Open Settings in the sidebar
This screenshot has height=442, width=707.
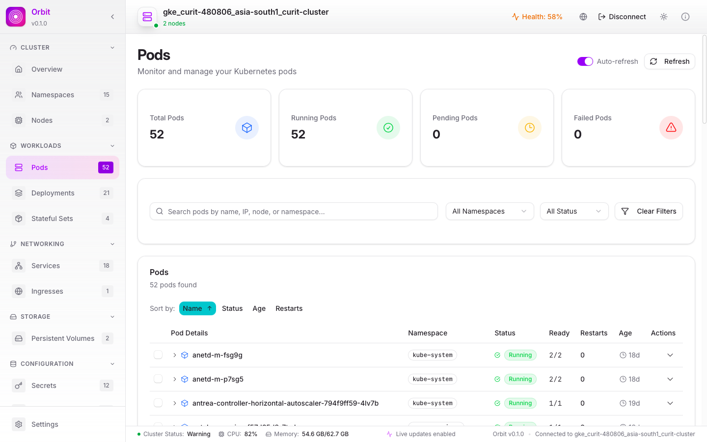point(62,424)
